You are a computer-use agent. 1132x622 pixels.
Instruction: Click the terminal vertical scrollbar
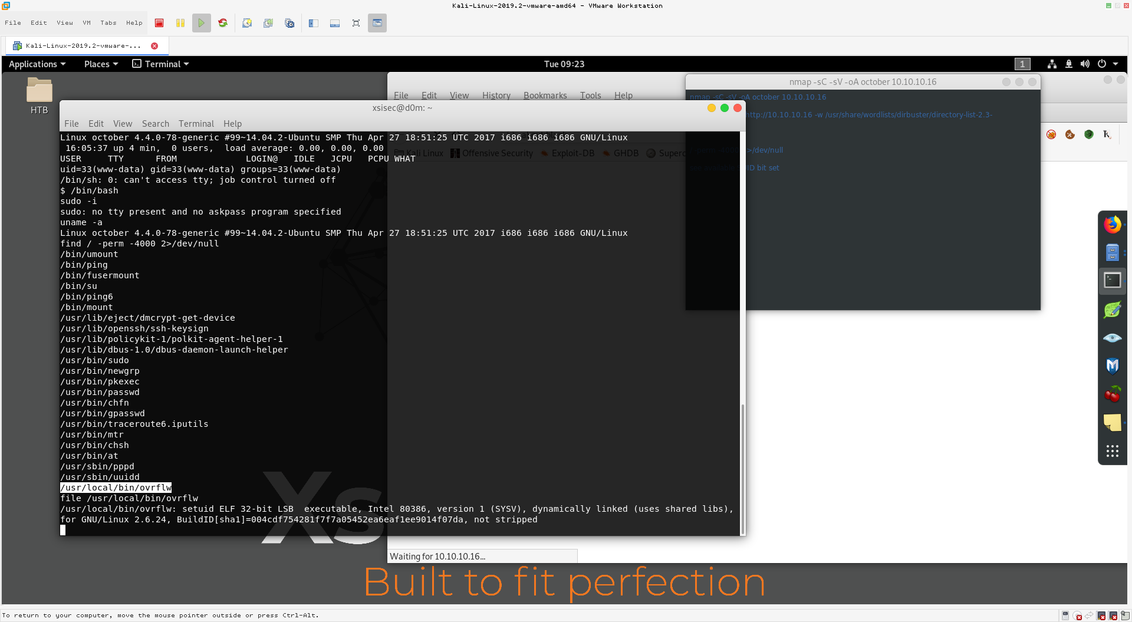(742, 469)
